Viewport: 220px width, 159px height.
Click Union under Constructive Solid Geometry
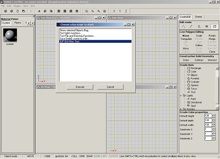click(x=186, y=60)
